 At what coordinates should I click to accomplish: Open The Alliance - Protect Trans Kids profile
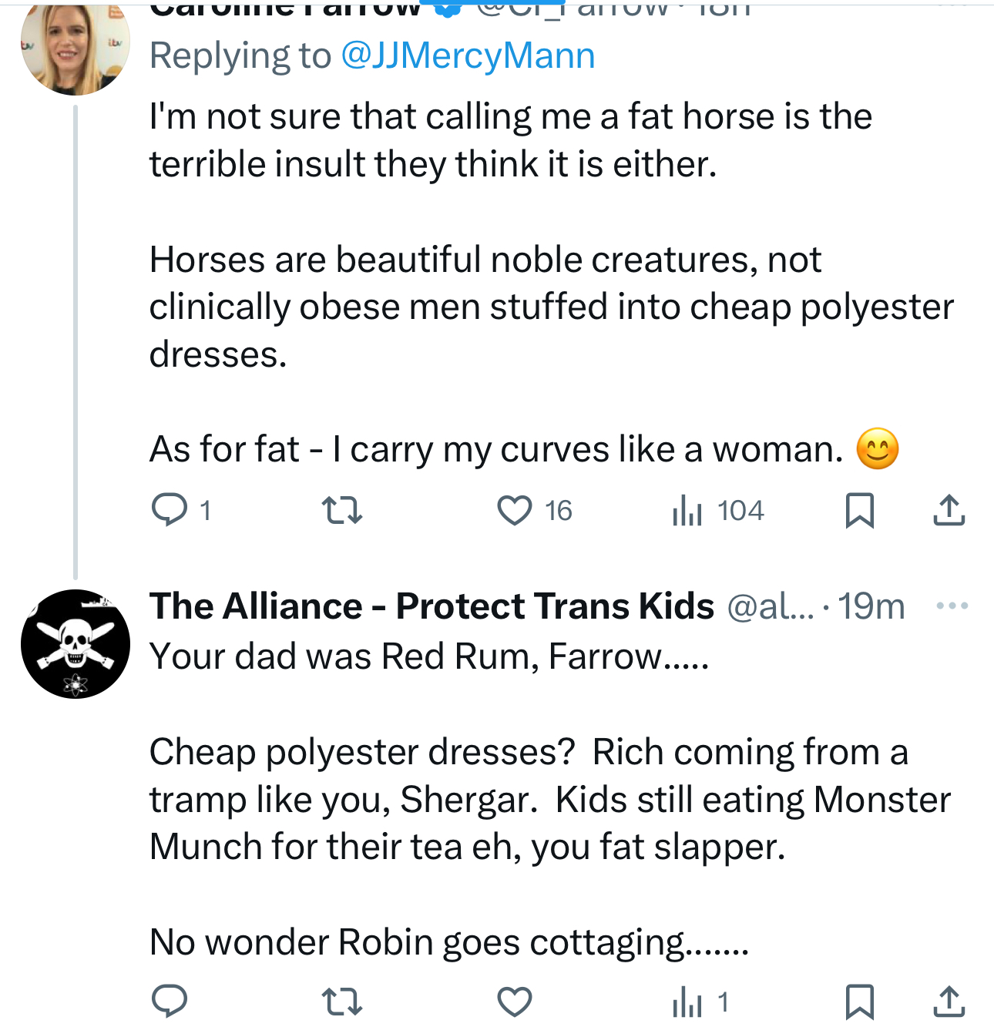point(432,606)
